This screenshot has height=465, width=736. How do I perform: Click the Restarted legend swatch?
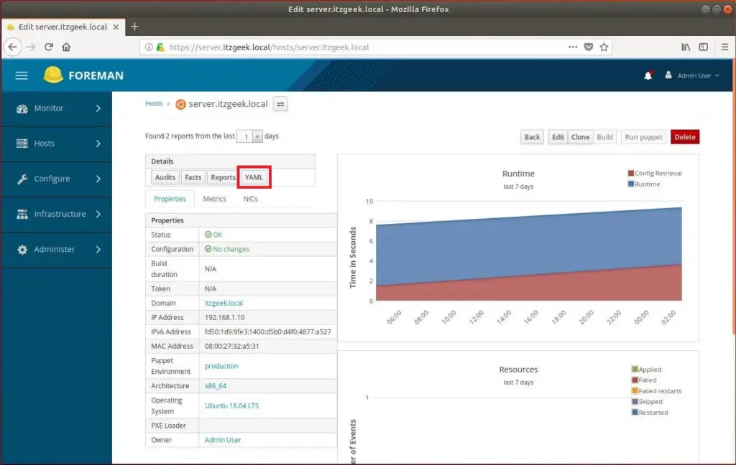point(635,413)
